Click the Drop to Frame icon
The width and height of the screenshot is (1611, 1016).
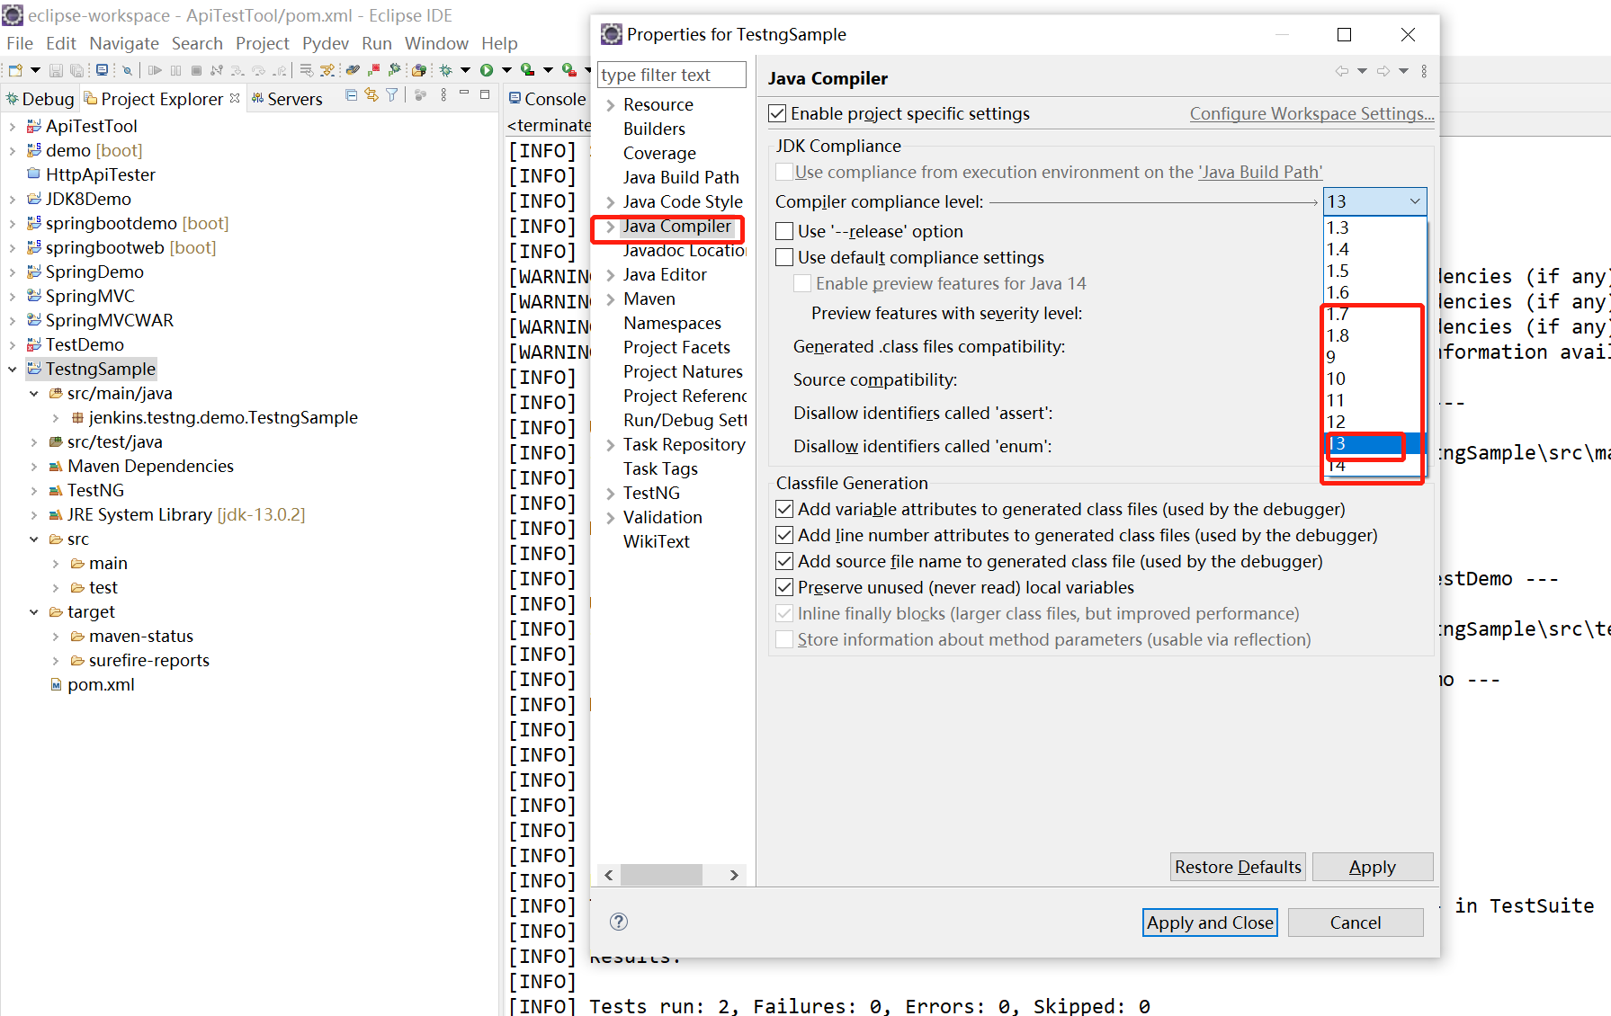pyautogui.click(x=307, y=70)
